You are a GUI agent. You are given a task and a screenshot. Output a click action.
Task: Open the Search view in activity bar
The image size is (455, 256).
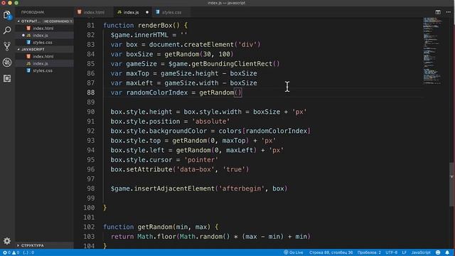(7, 30)
